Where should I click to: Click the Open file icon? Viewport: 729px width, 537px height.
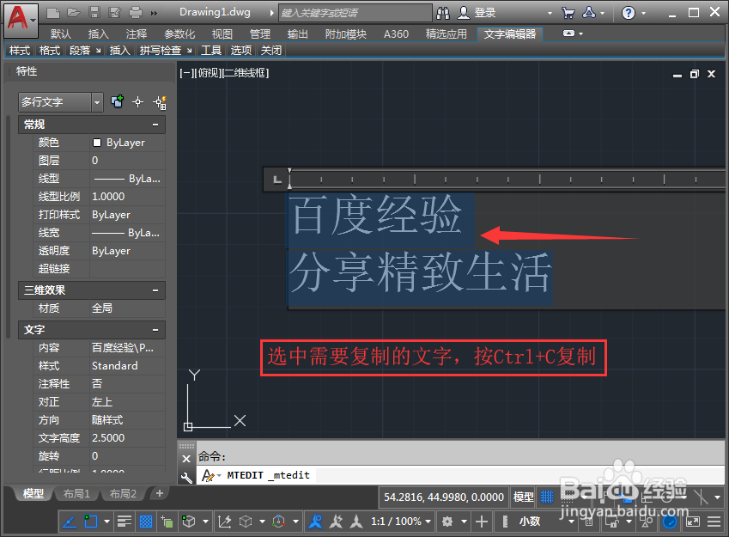(x=75, y=10)
